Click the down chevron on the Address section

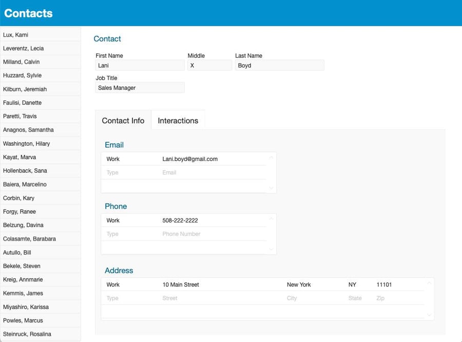pyautogui.click(x=429, y=314)
